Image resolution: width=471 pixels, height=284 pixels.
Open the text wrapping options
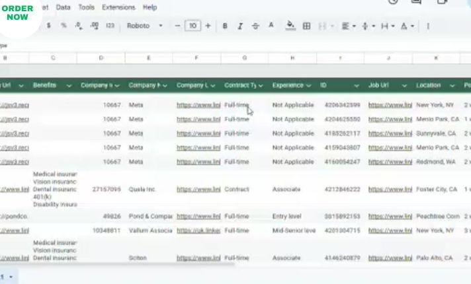[x=388, y=26]
